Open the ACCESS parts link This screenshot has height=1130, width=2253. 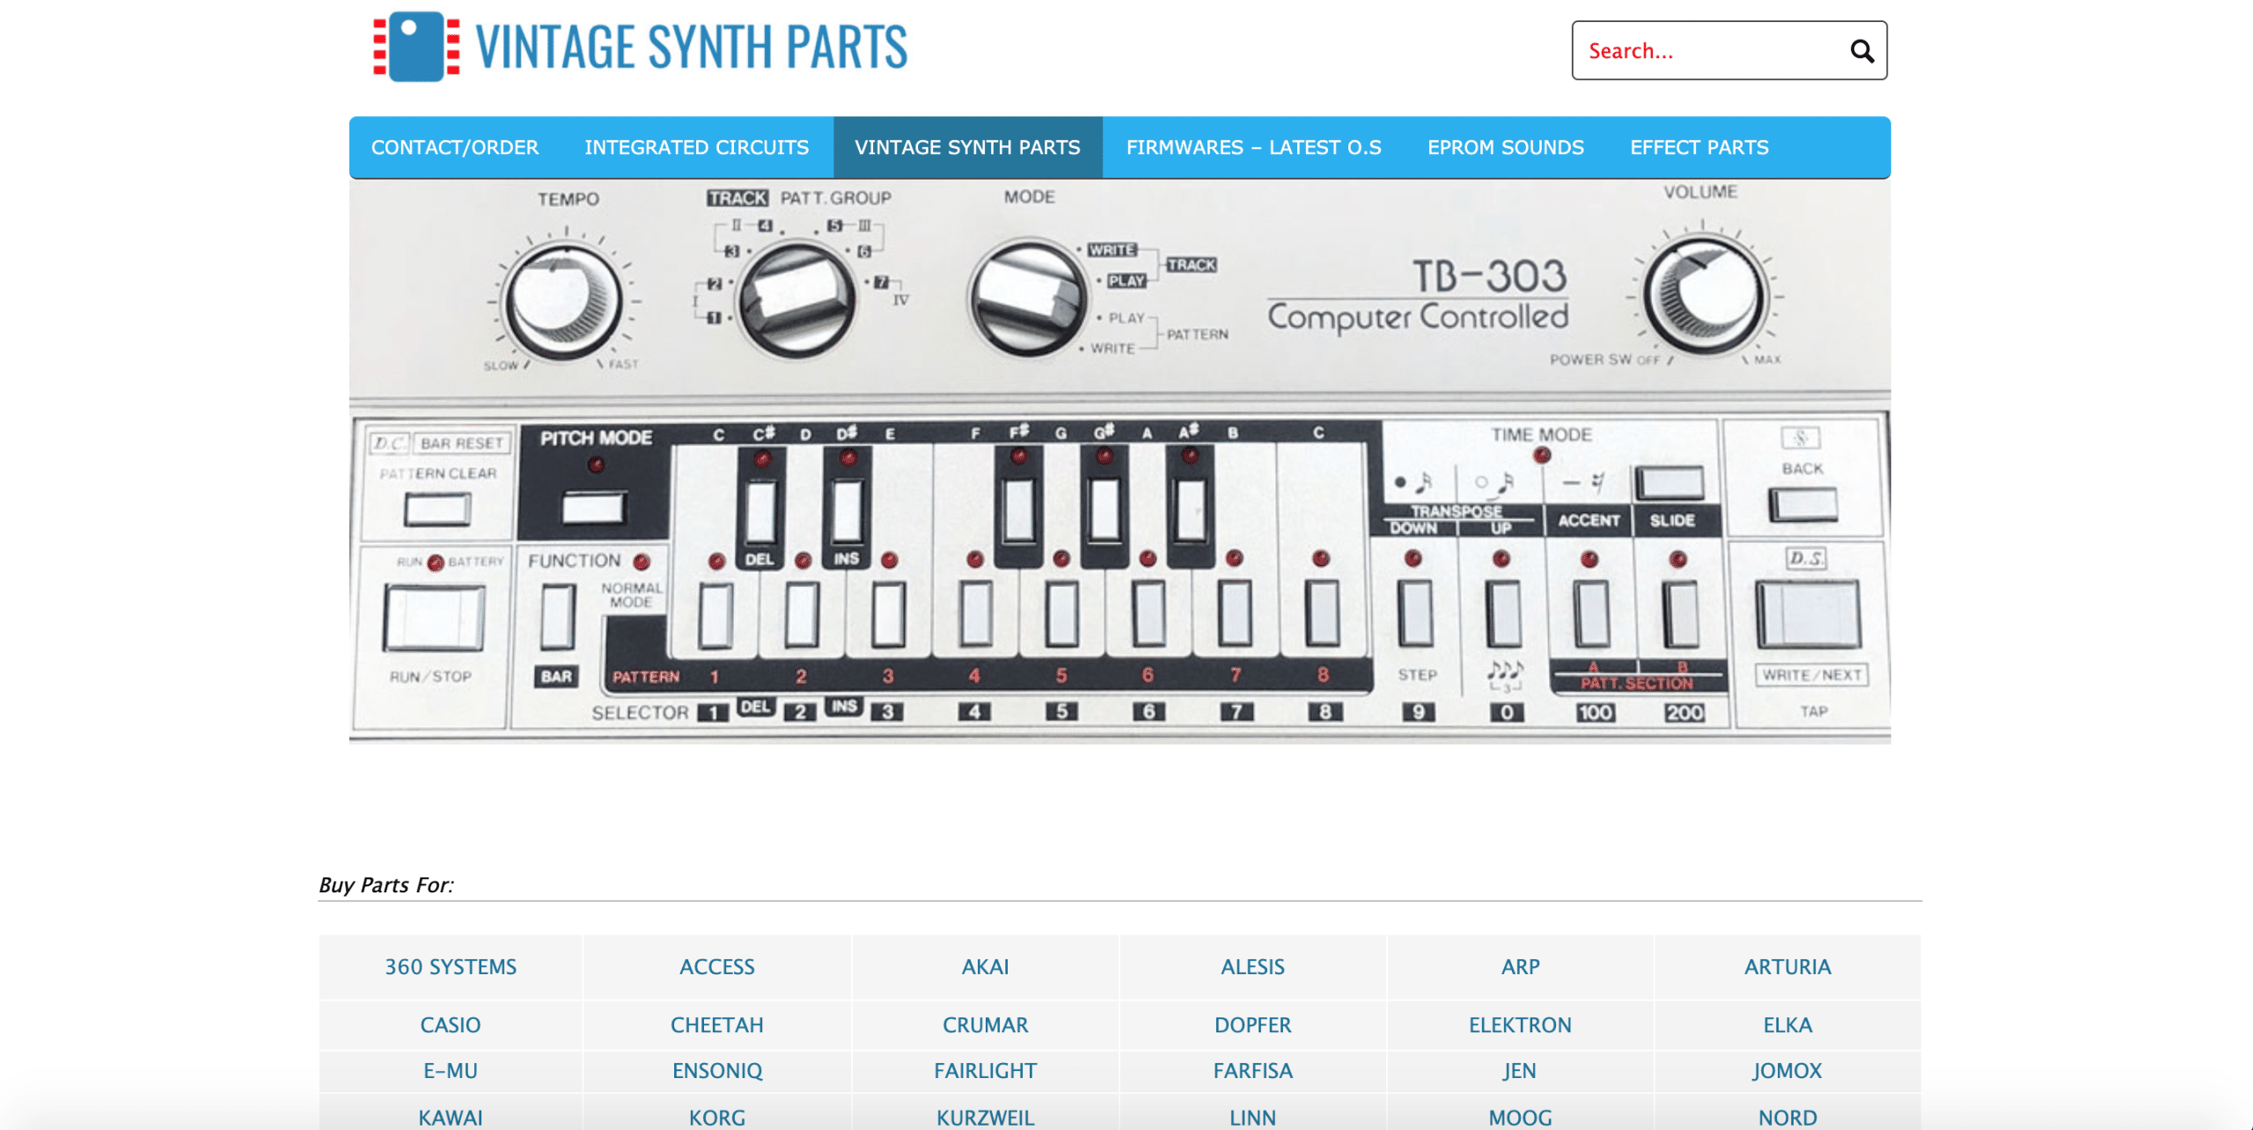717,966
